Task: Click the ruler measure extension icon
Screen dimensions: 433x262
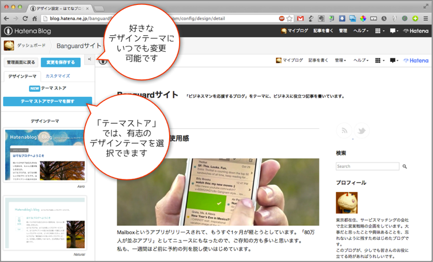Action: tap(374, 19)
